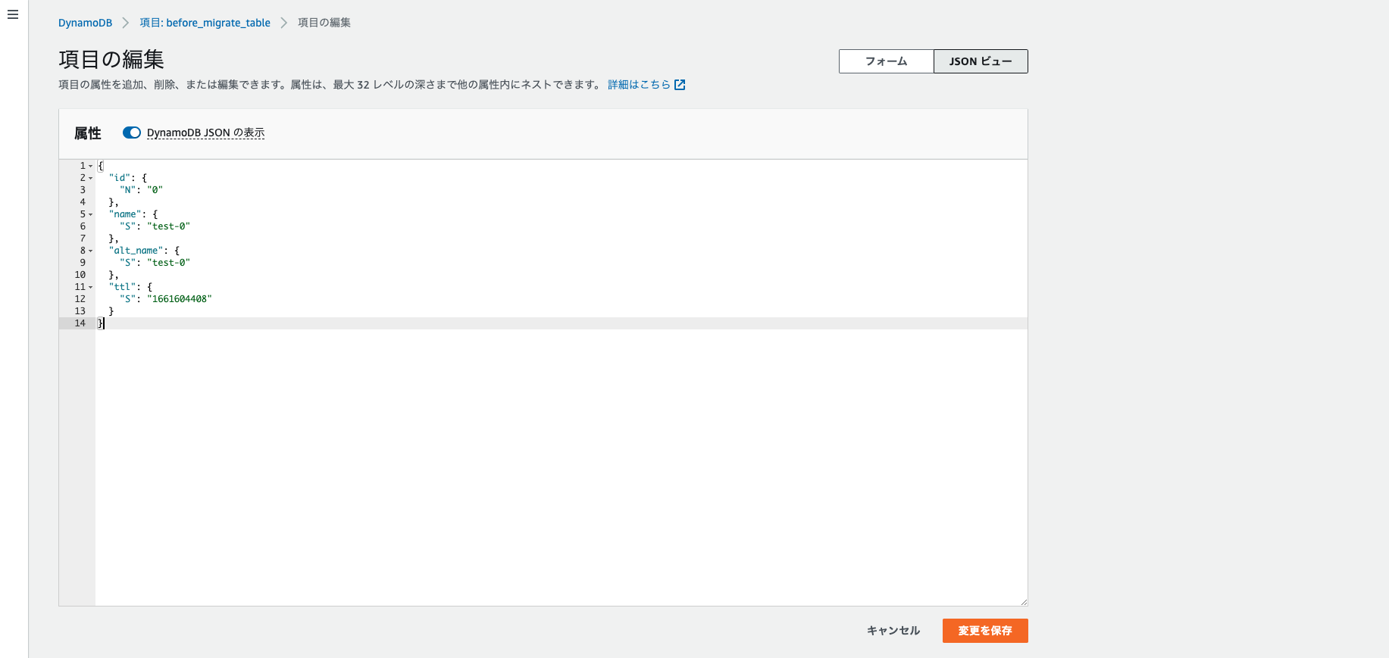Click the ttl value "1661604408"

coord(180,298)
